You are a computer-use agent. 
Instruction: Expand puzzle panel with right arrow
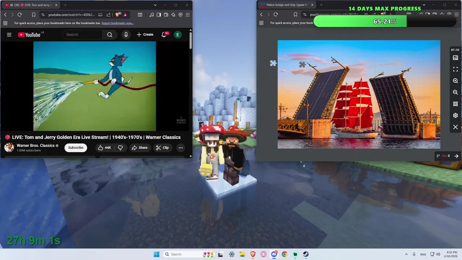456,156
